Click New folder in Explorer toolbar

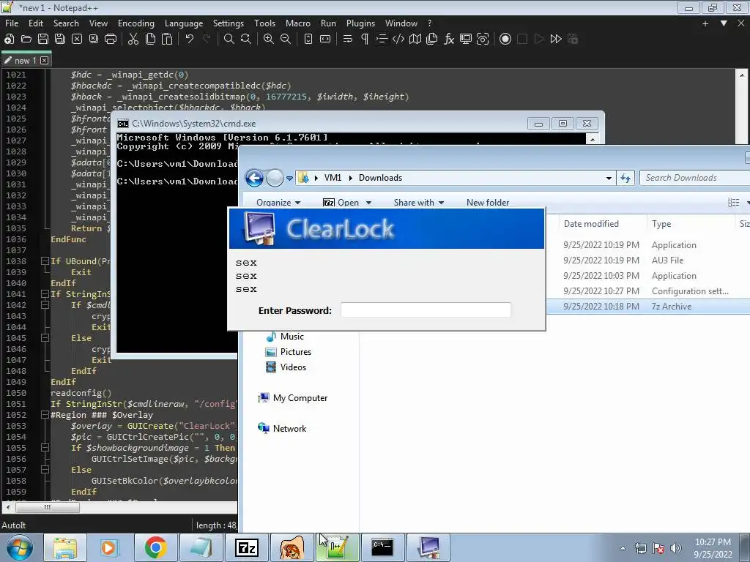pyautogui.click(x=487, y=203)
